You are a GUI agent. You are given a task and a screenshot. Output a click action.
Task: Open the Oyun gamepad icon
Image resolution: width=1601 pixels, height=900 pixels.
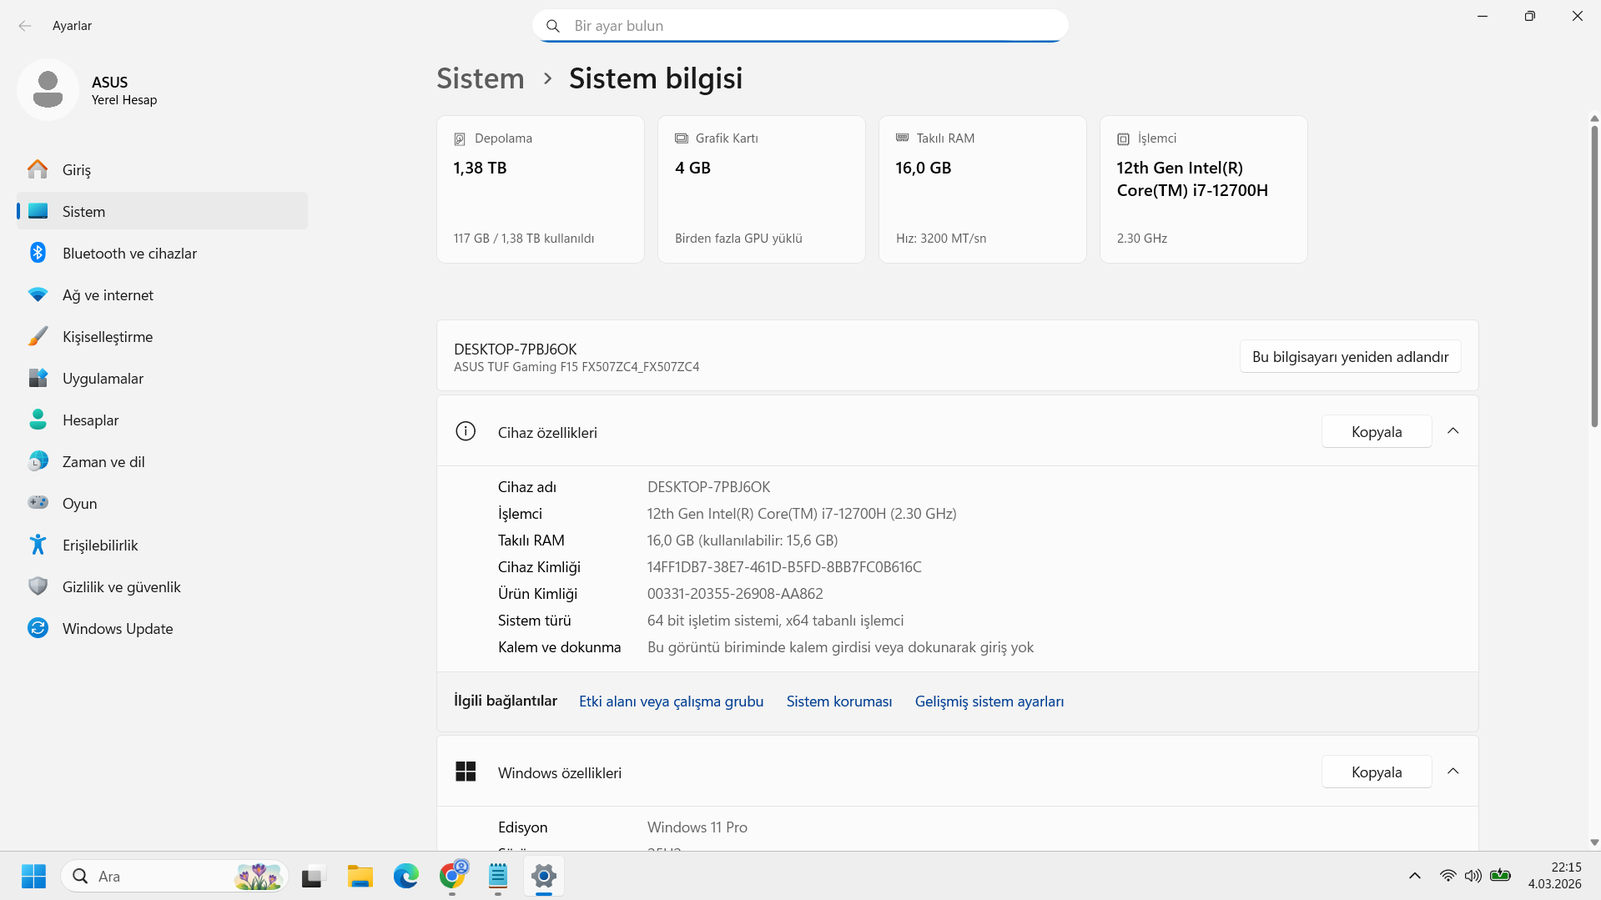coord(38,503)
